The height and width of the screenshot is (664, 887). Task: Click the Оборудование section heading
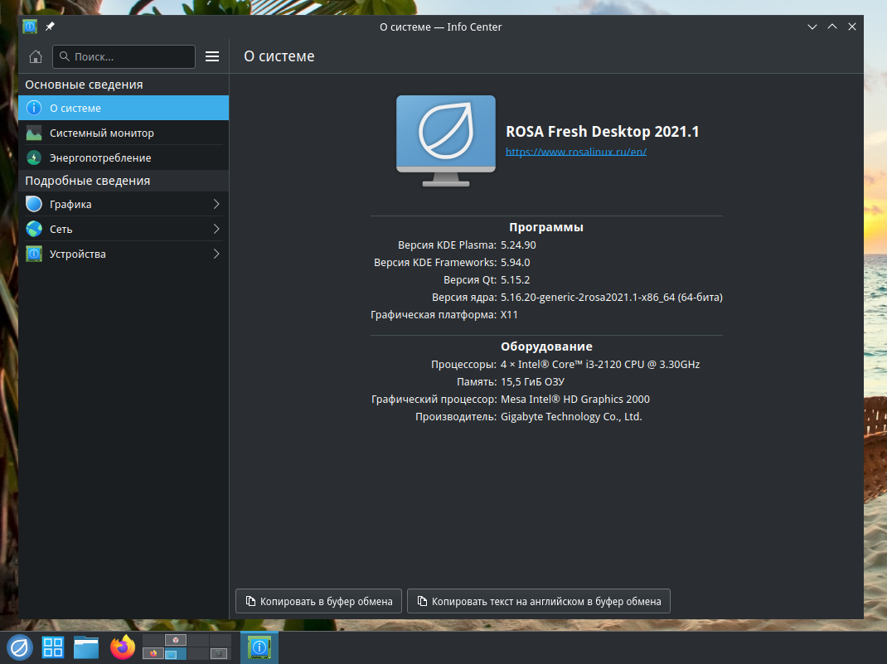[x=546, y=347]
